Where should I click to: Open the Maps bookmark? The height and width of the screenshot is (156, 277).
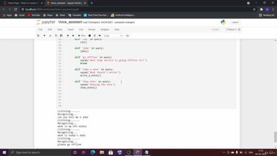click(x=48, y=15)
